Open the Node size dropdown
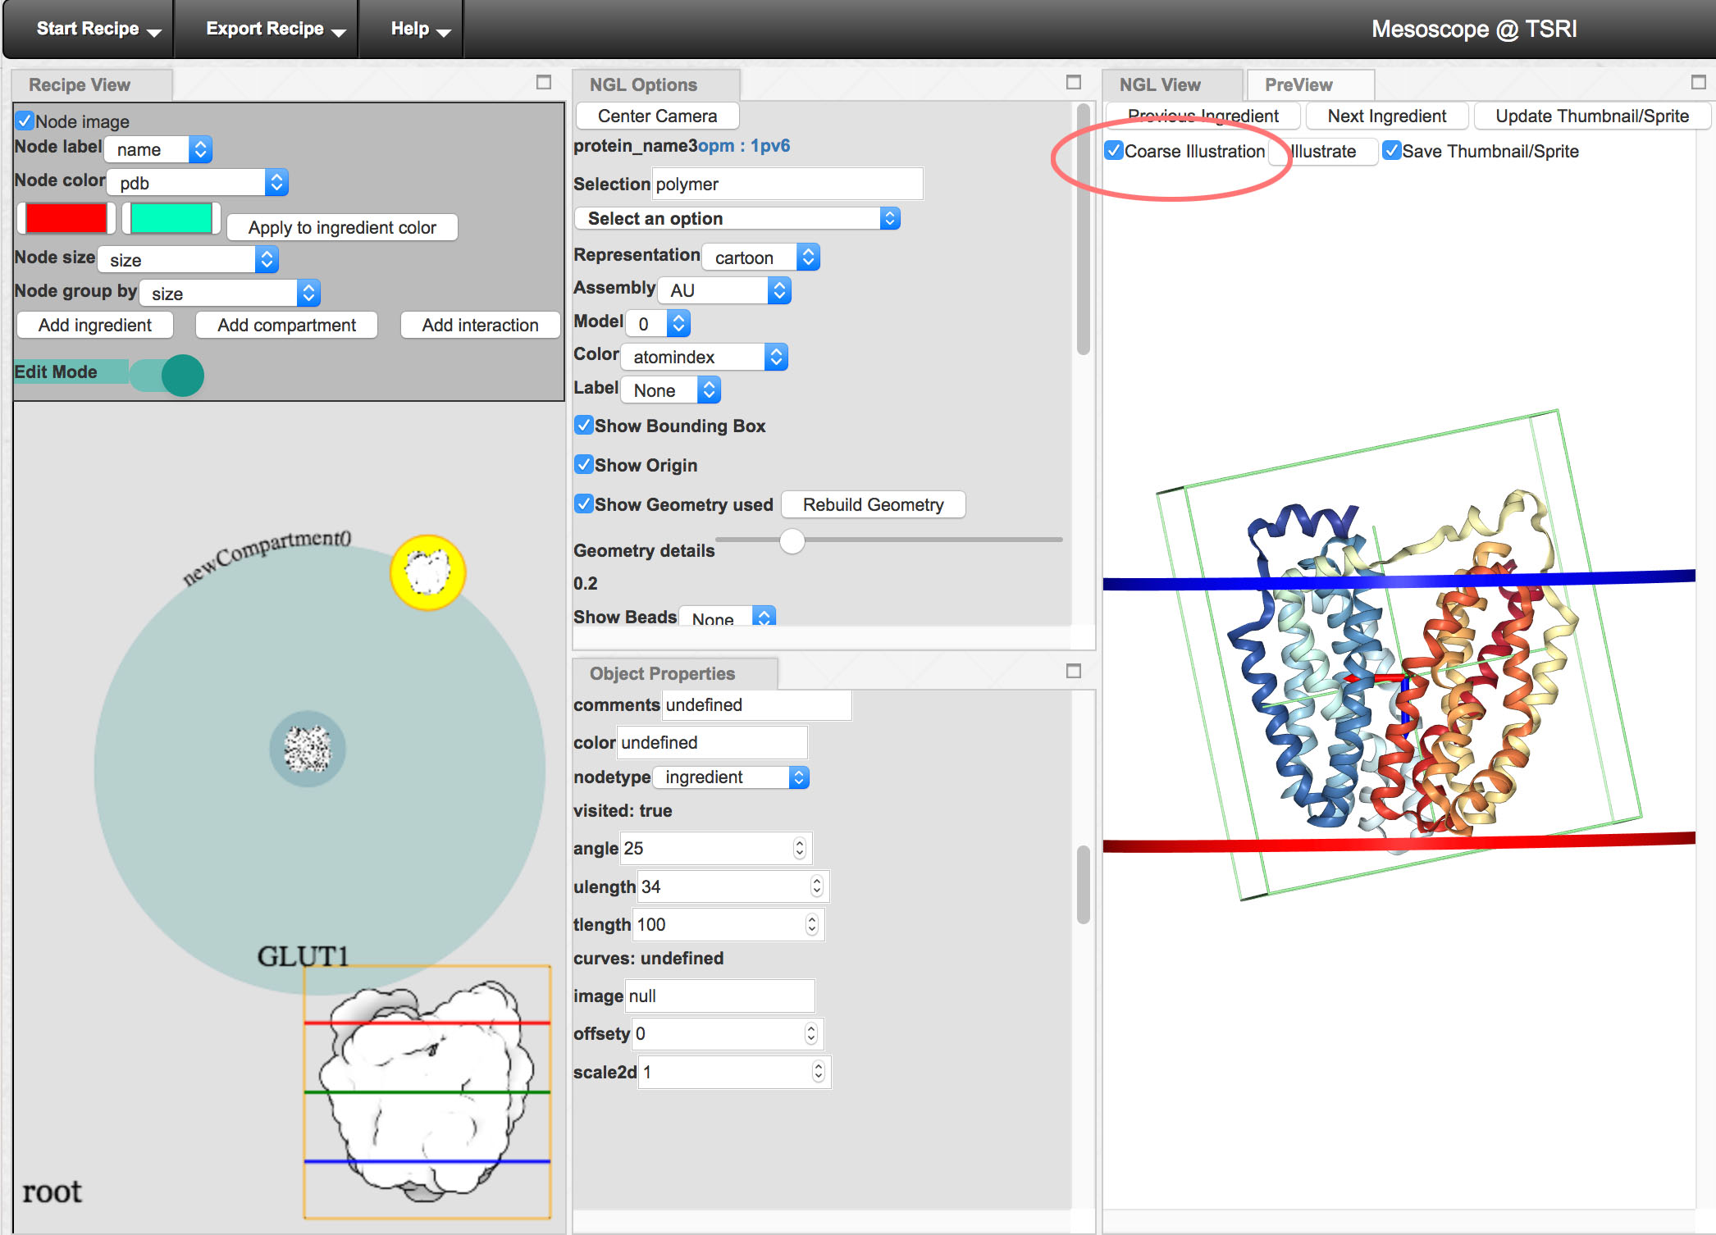 point(189,260)
